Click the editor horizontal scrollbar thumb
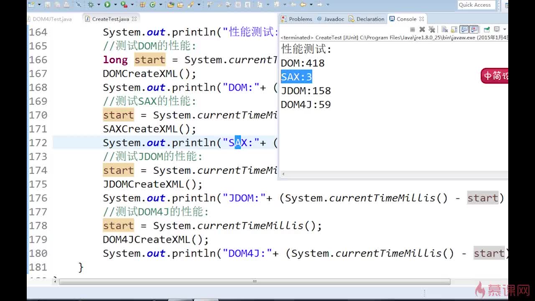This screenshot has width=535, height=301. [x=255, y=282]
